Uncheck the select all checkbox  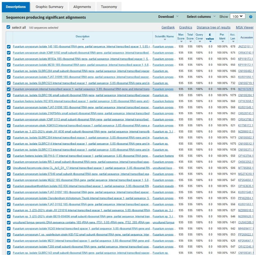[9, 27]
